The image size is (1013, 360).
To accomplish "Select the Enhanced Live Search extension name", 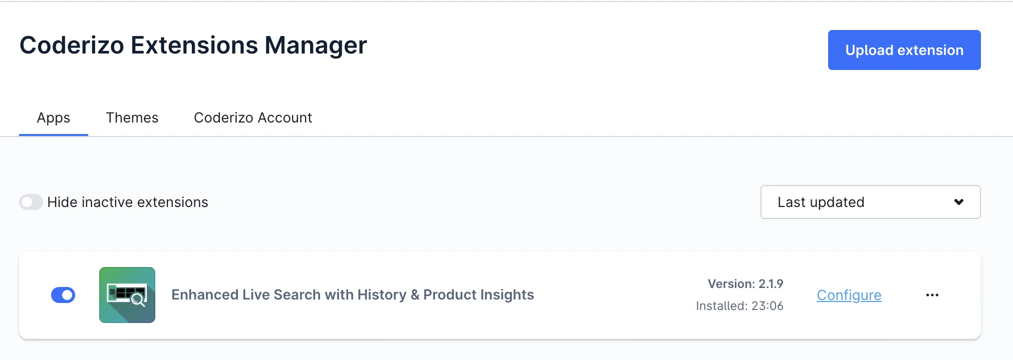I will point(352,295).
